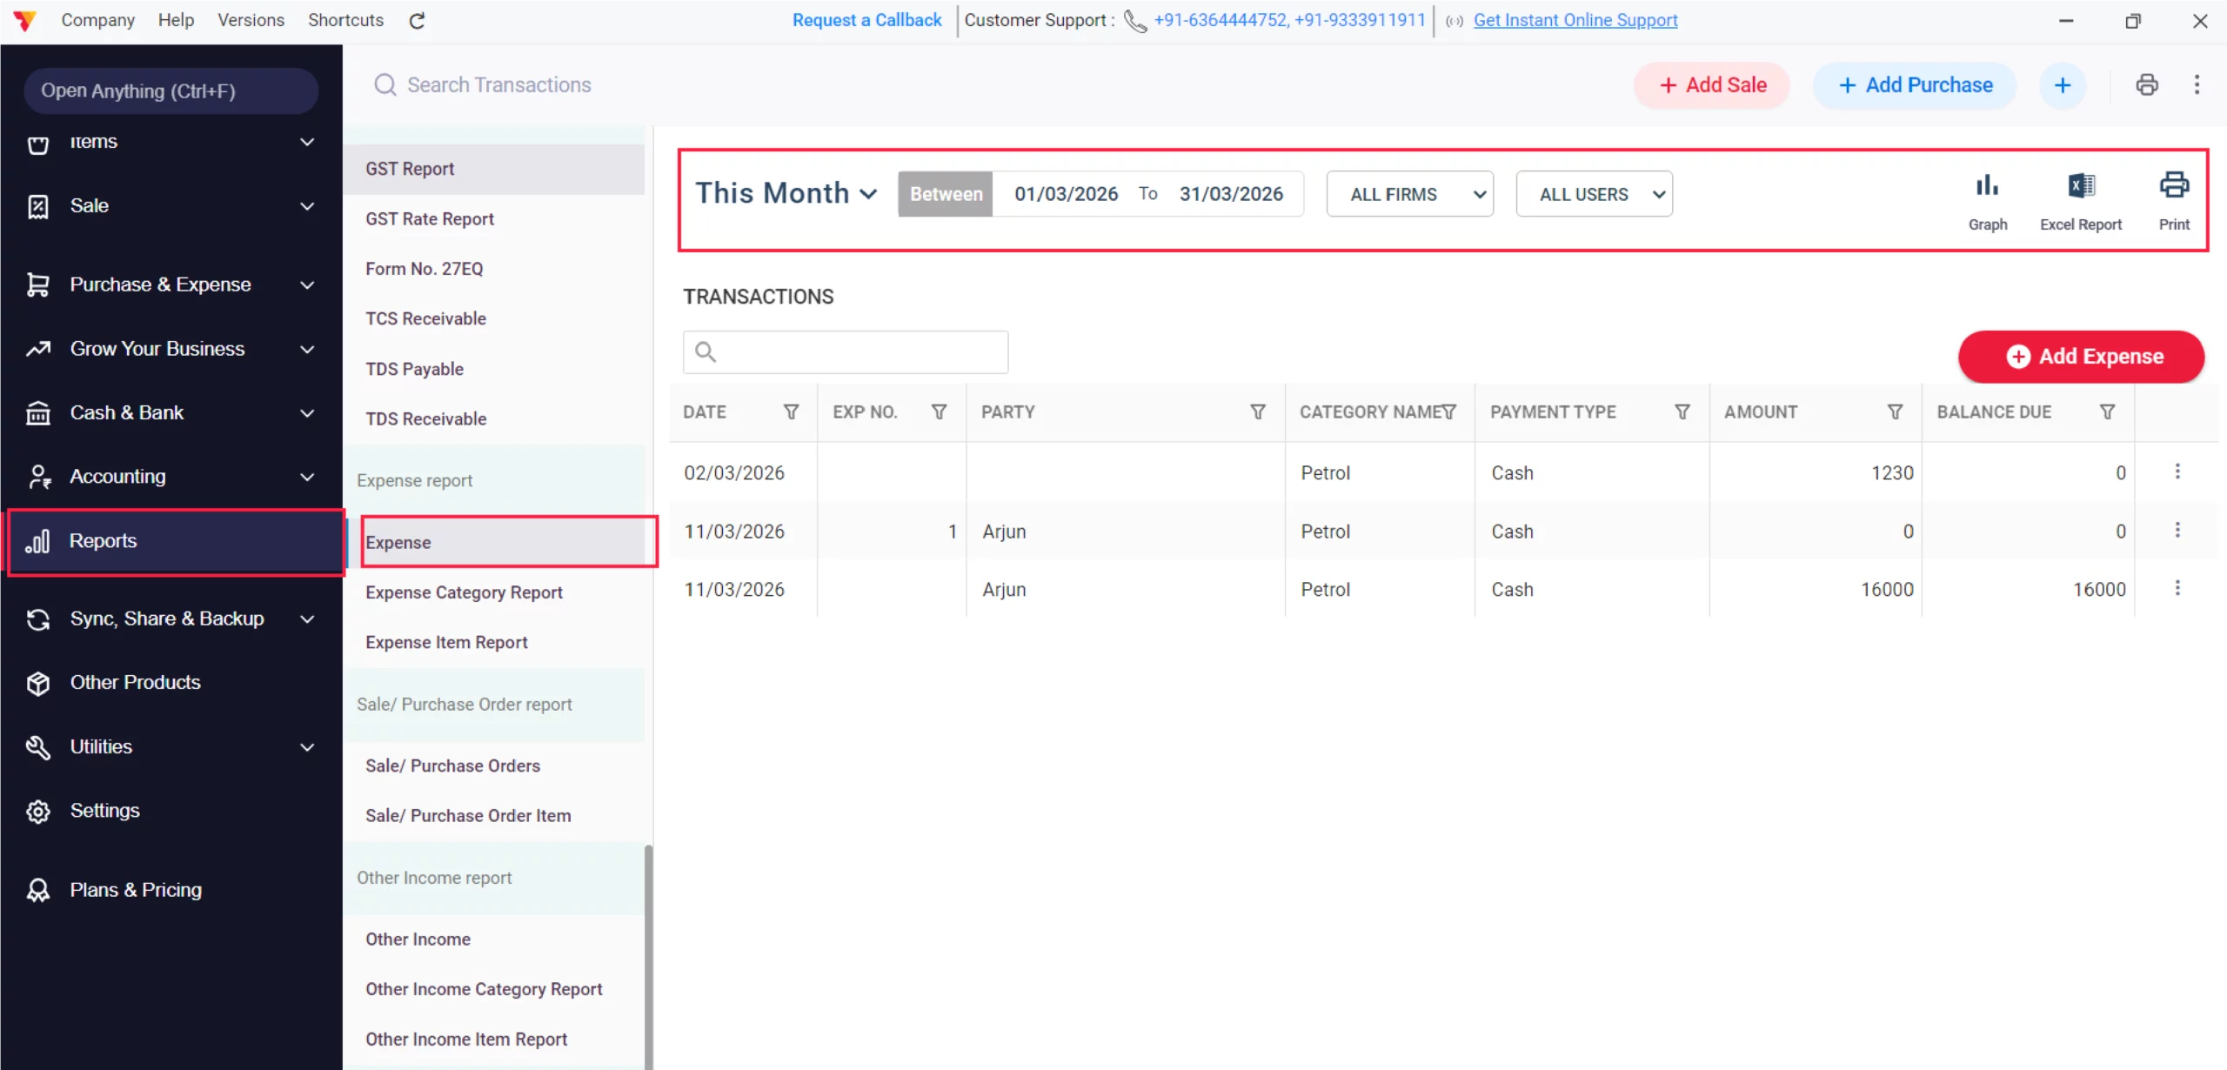
Task: Click the Add Expense button
Action: pos(2080,356)
